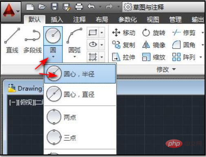Choose 圆心, 半径 from circle menu
Image resolution: width=206 pixels, height=157 pixels.
(x=80, y=74)
